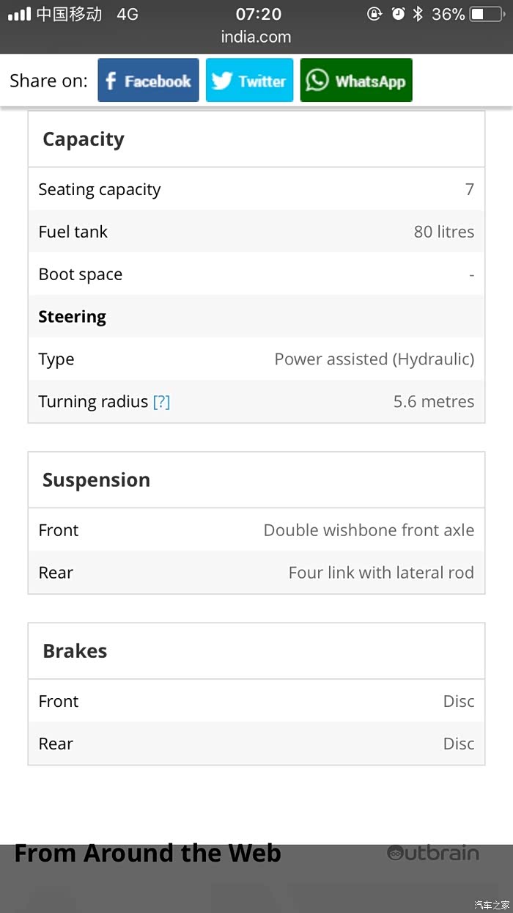
Task: Select the Brakes section header
Action: [75, 651]
